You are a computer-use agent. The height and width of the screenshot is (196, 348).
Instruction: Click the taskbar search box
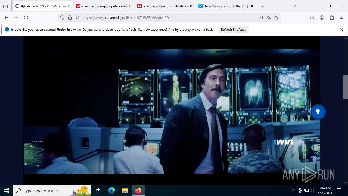click(52, 191)
